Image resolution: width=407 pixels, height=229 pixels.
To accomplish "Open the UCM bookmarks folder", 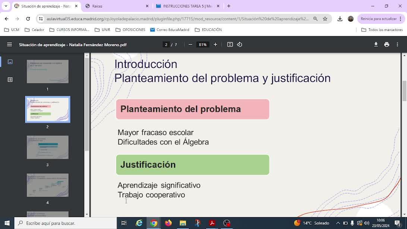I will click(12, 30).
